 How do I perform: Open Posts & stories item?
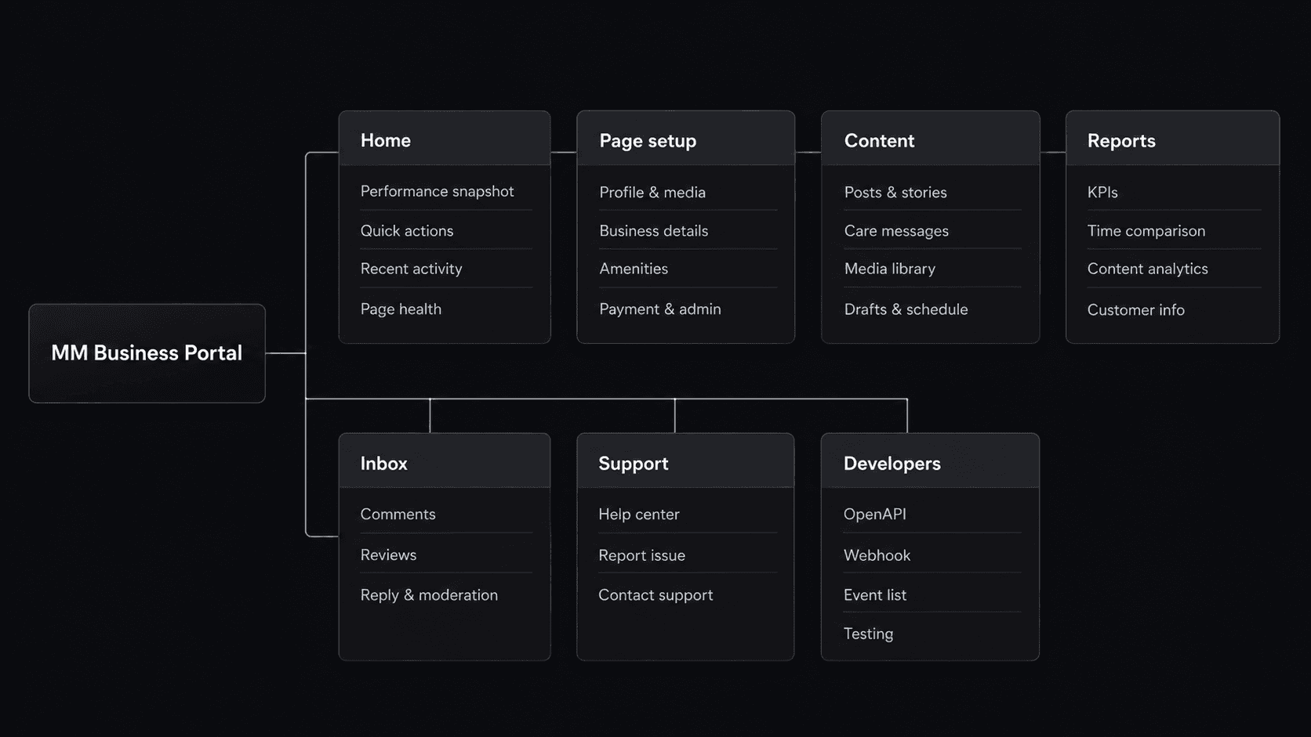(895, 192)
